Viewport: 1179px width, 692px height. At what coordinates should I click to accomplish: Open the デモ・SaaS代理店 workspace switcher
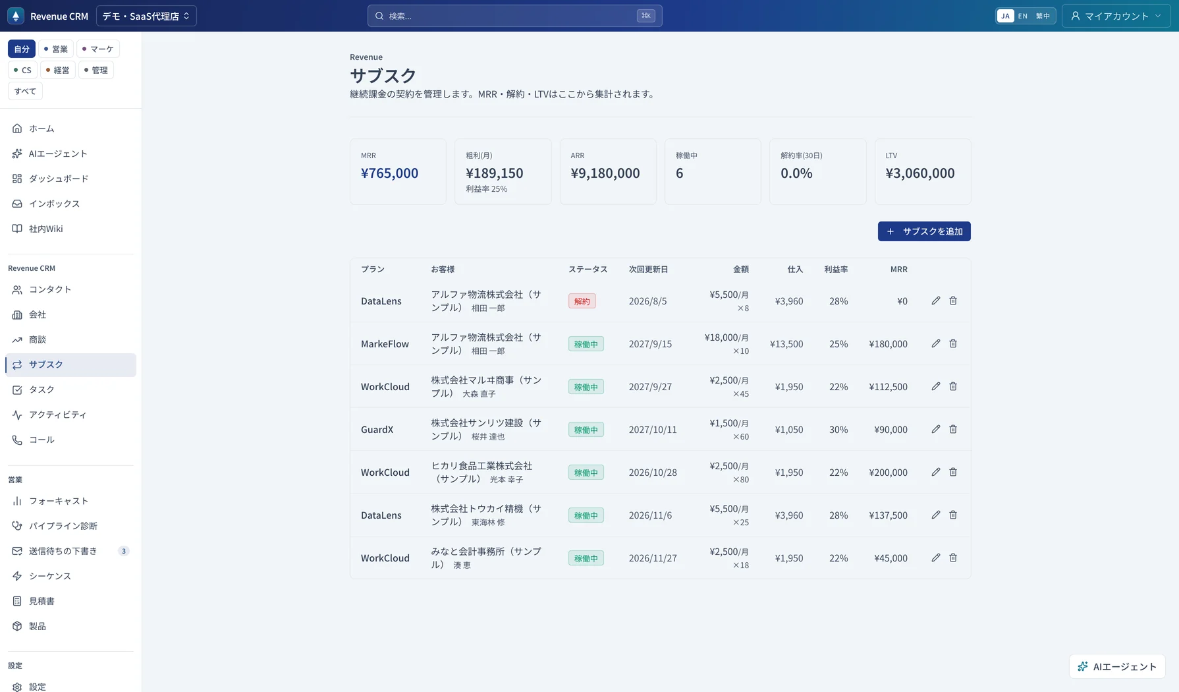tap(146, 16)
